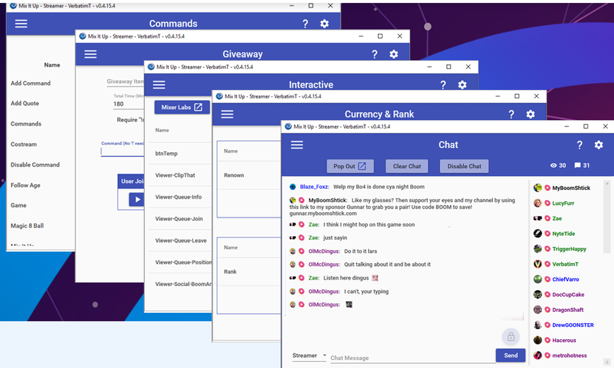
Task: Click Zae username in user list
Action: click(x=557, y=218)
